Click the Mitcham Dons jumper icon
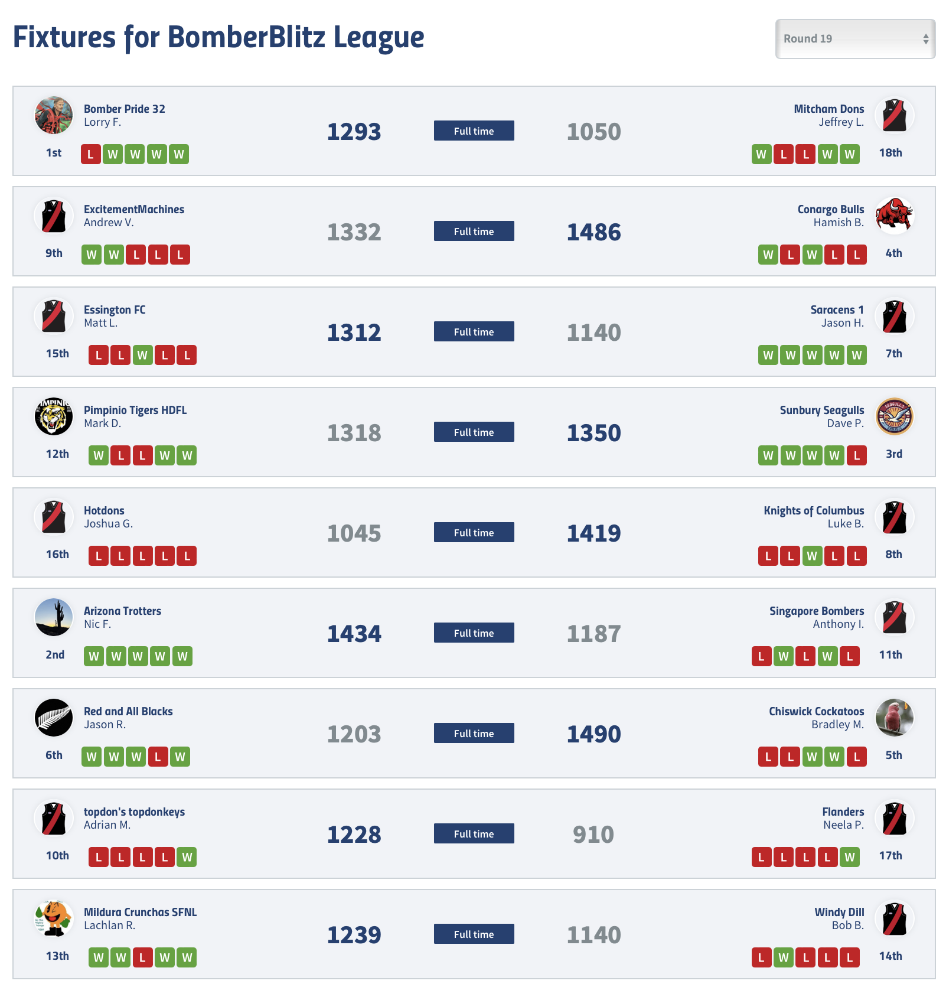This screenshot has width=946, height=997. pyautogui.click(x=894, y=115)
